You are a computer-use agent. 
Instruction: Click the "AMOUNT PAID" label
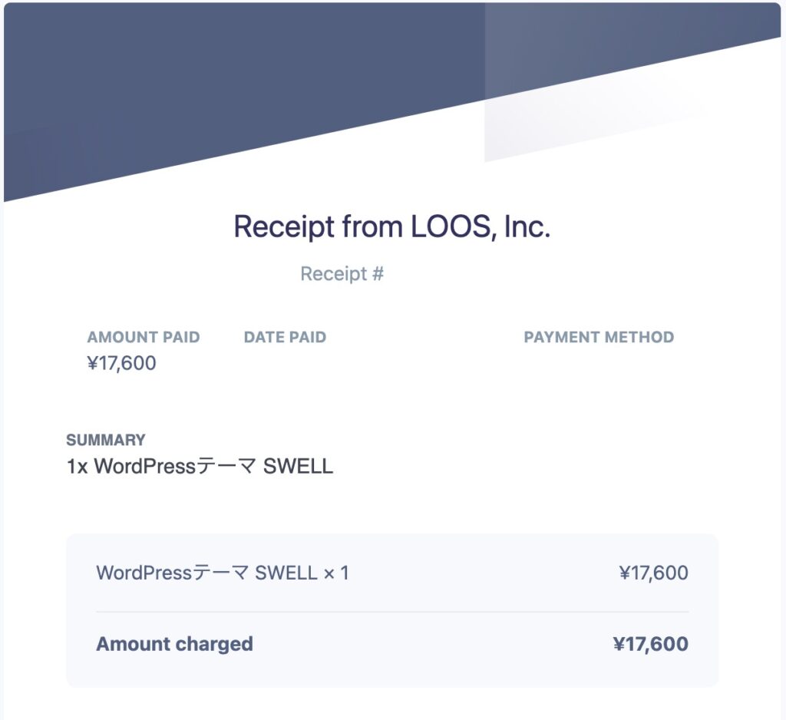[x=144, y=337]
